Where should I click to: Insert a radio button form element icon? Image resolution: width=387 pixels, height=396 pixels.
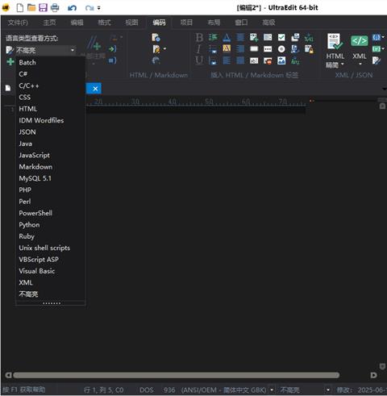281,49
